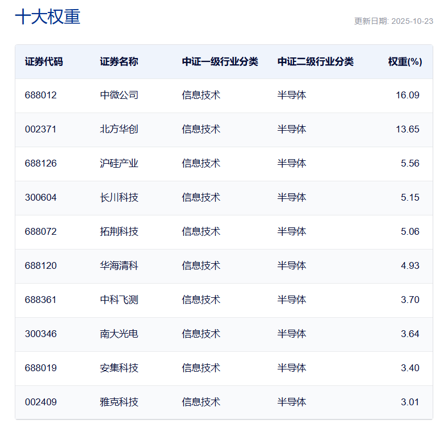Image resolution: width=448 pixels, height=428 pixels.
Task: Select the security code 002409
Action: coord(41,402)
